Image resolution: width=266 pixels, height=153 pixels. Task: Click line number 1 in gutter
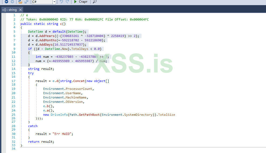coord(15,15)
